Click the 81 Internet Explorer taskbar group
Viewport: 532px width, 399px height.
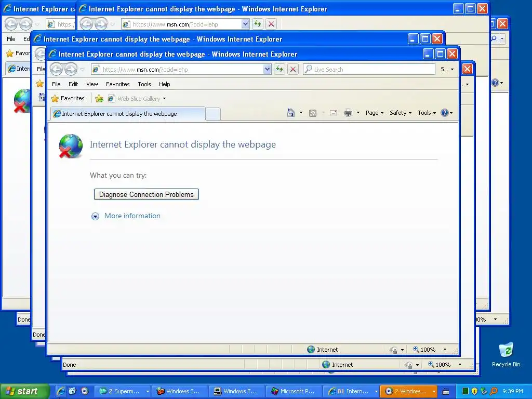point(351,391)
